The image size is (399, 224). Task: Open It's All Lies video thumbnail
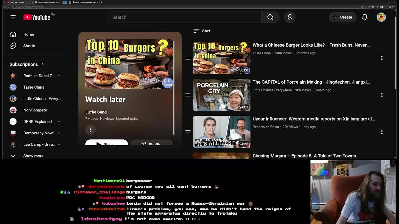[222, 132]
